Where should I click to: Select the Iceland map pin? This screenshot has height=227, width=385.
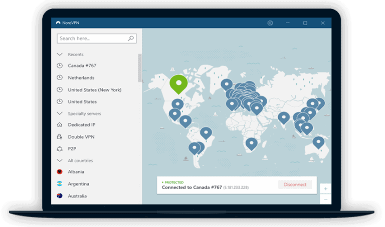[227, 84]
